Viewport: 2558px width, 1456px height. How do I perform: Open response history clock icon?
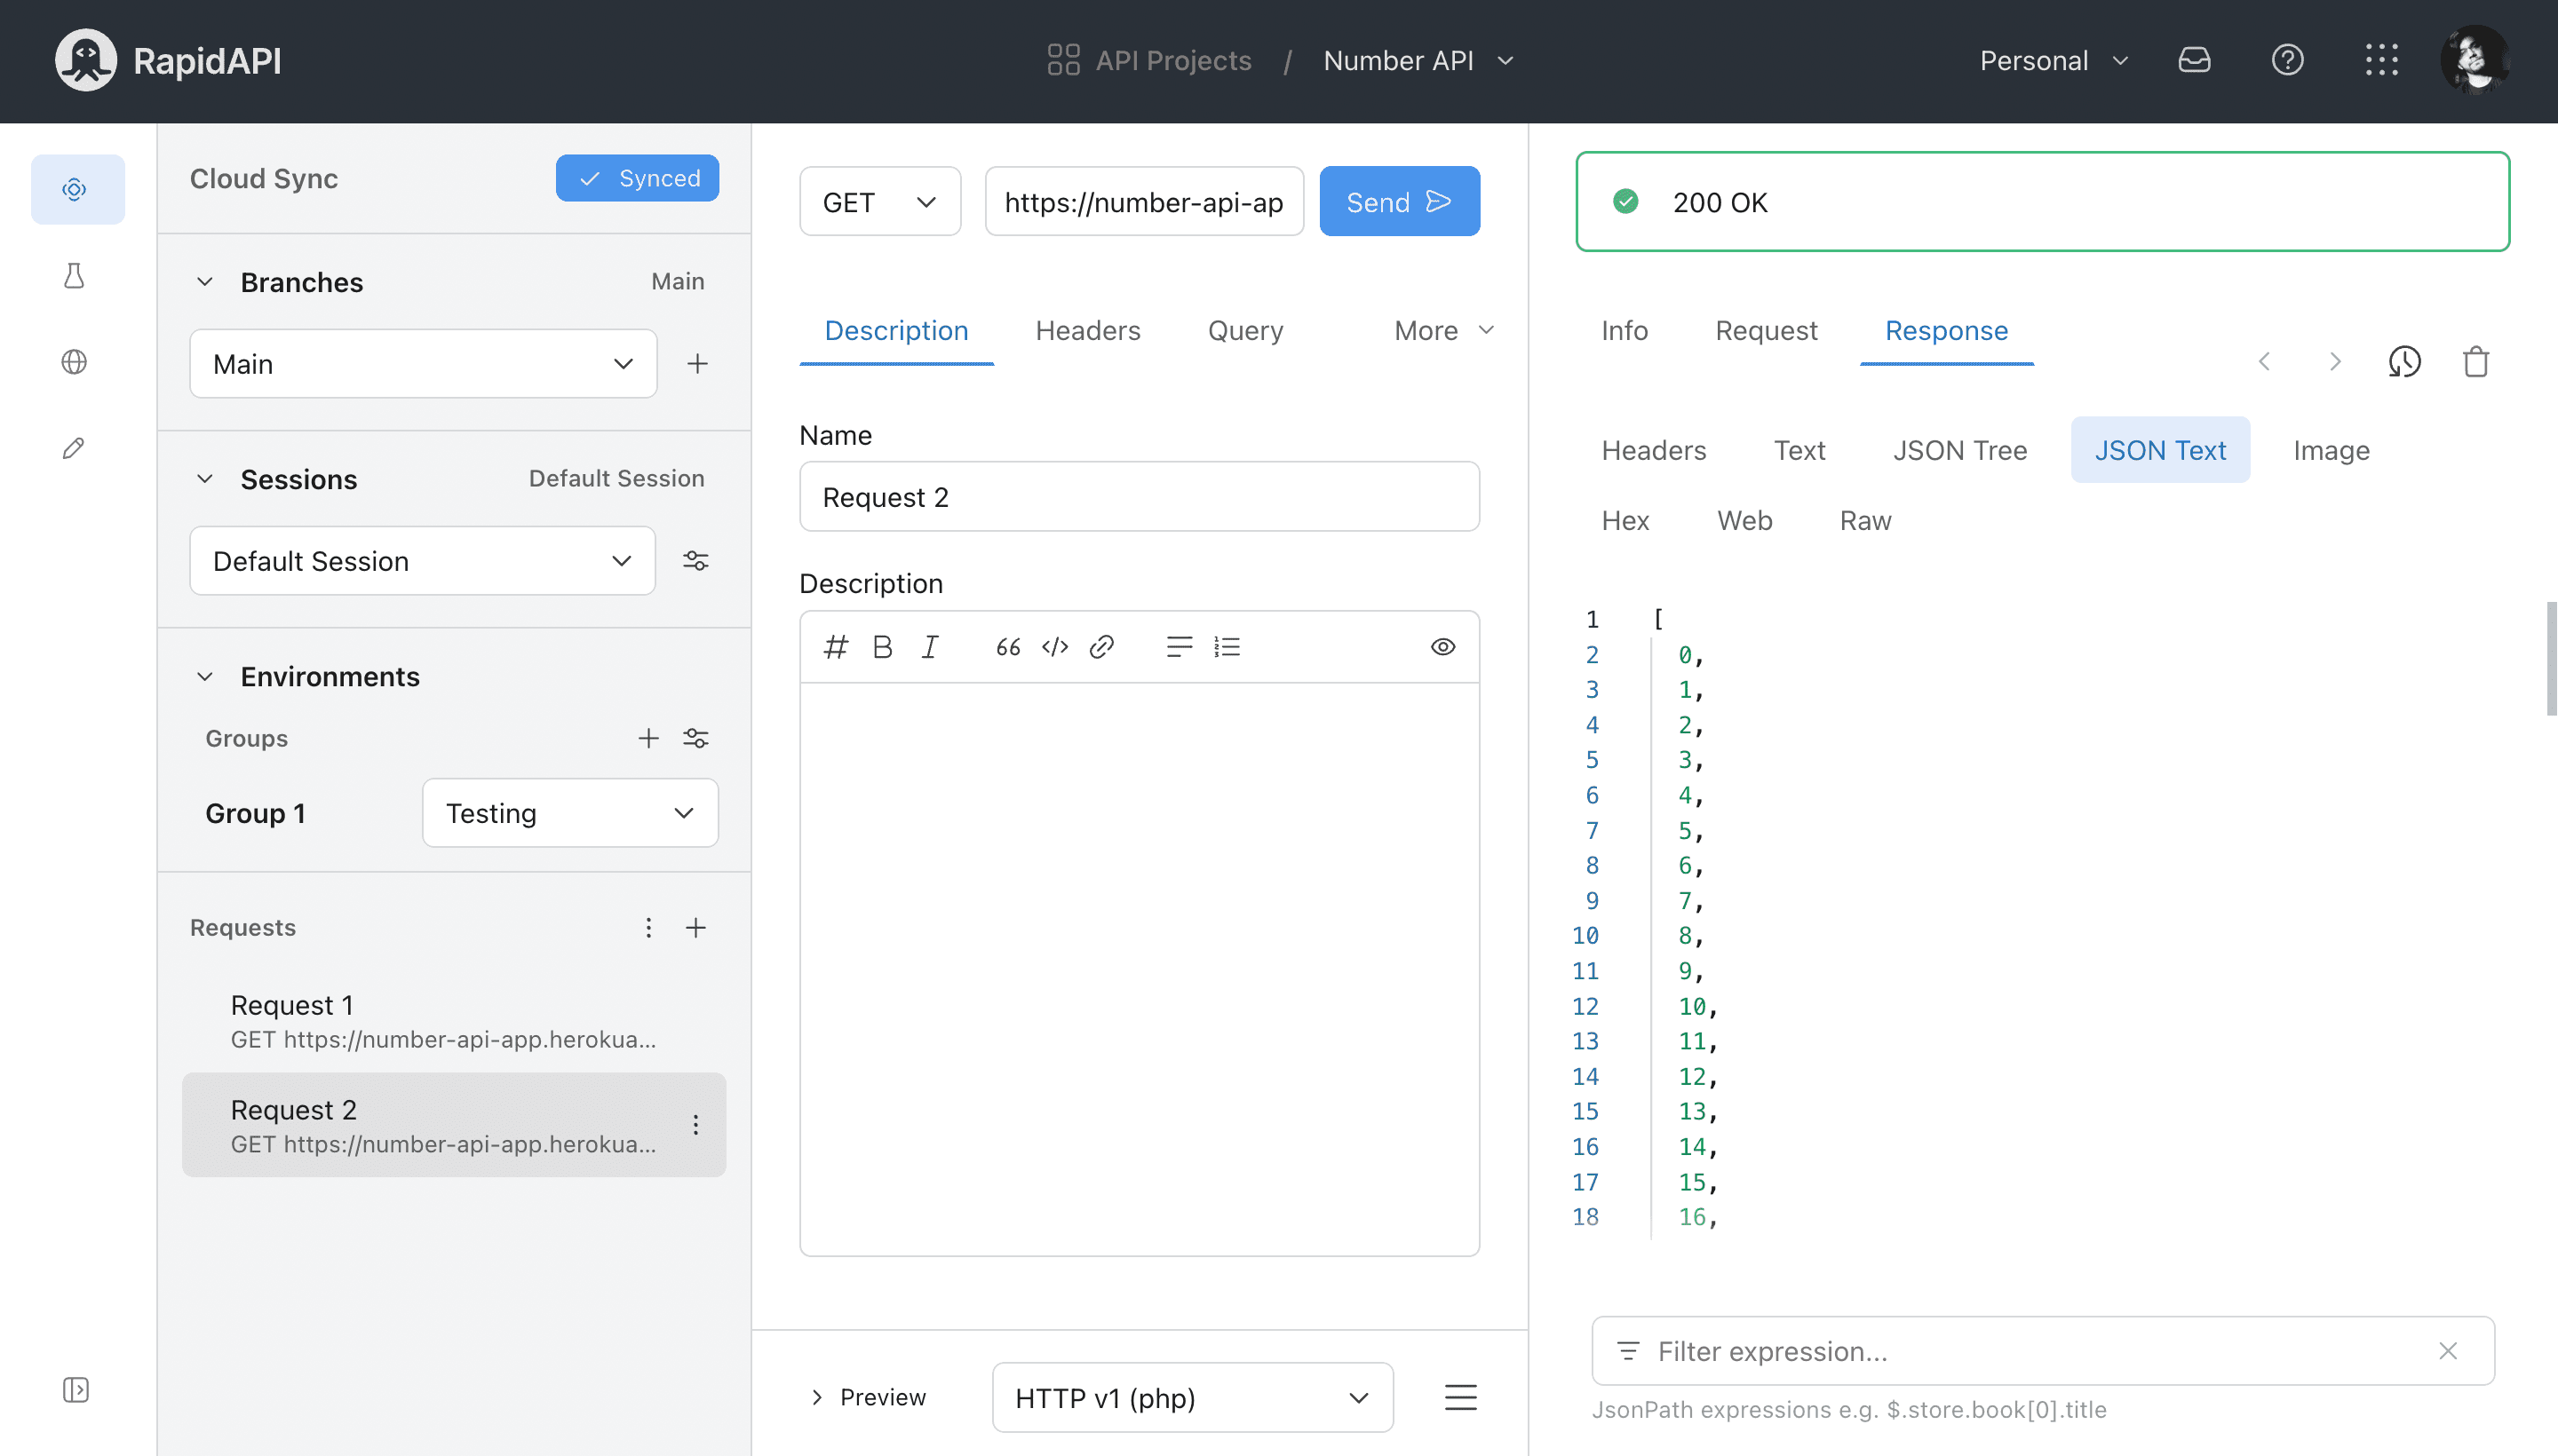pos(2405,362)
